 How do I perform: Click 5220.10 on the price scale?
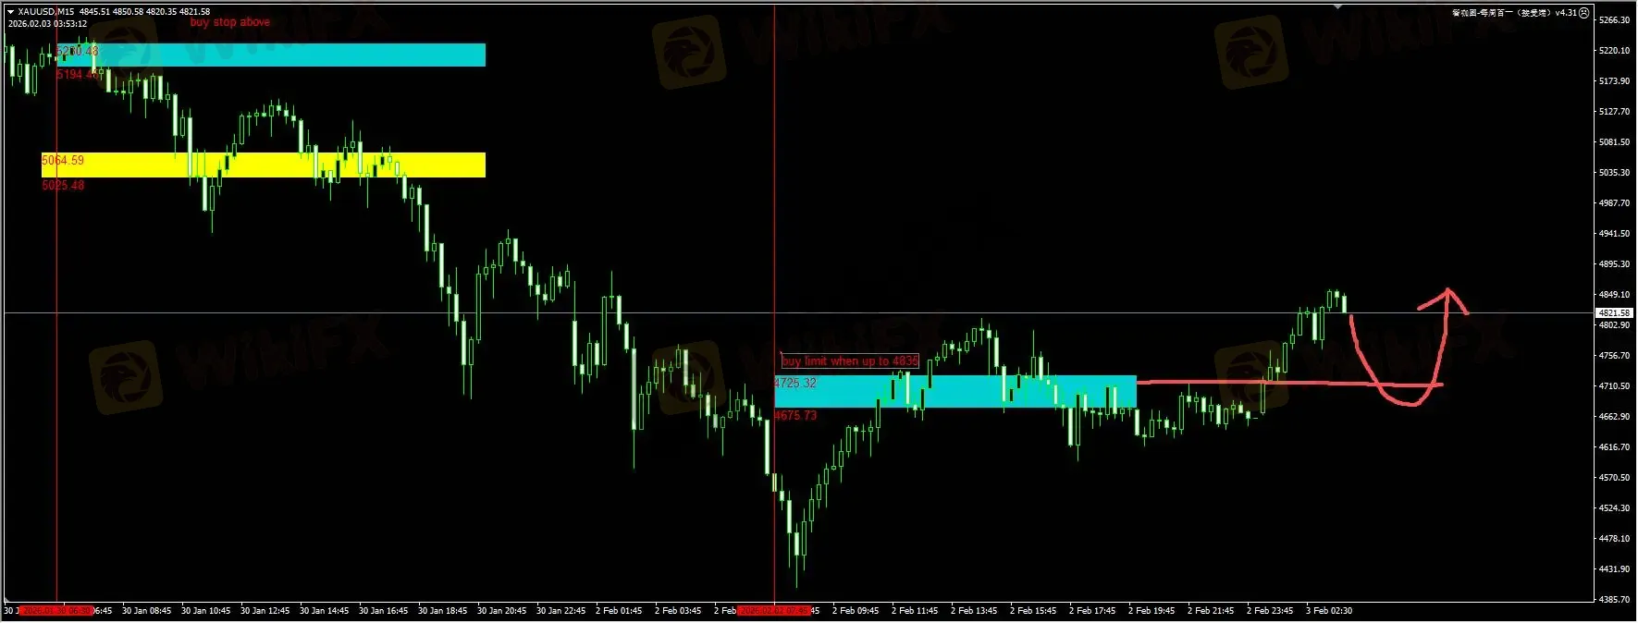pos(1614,51)
